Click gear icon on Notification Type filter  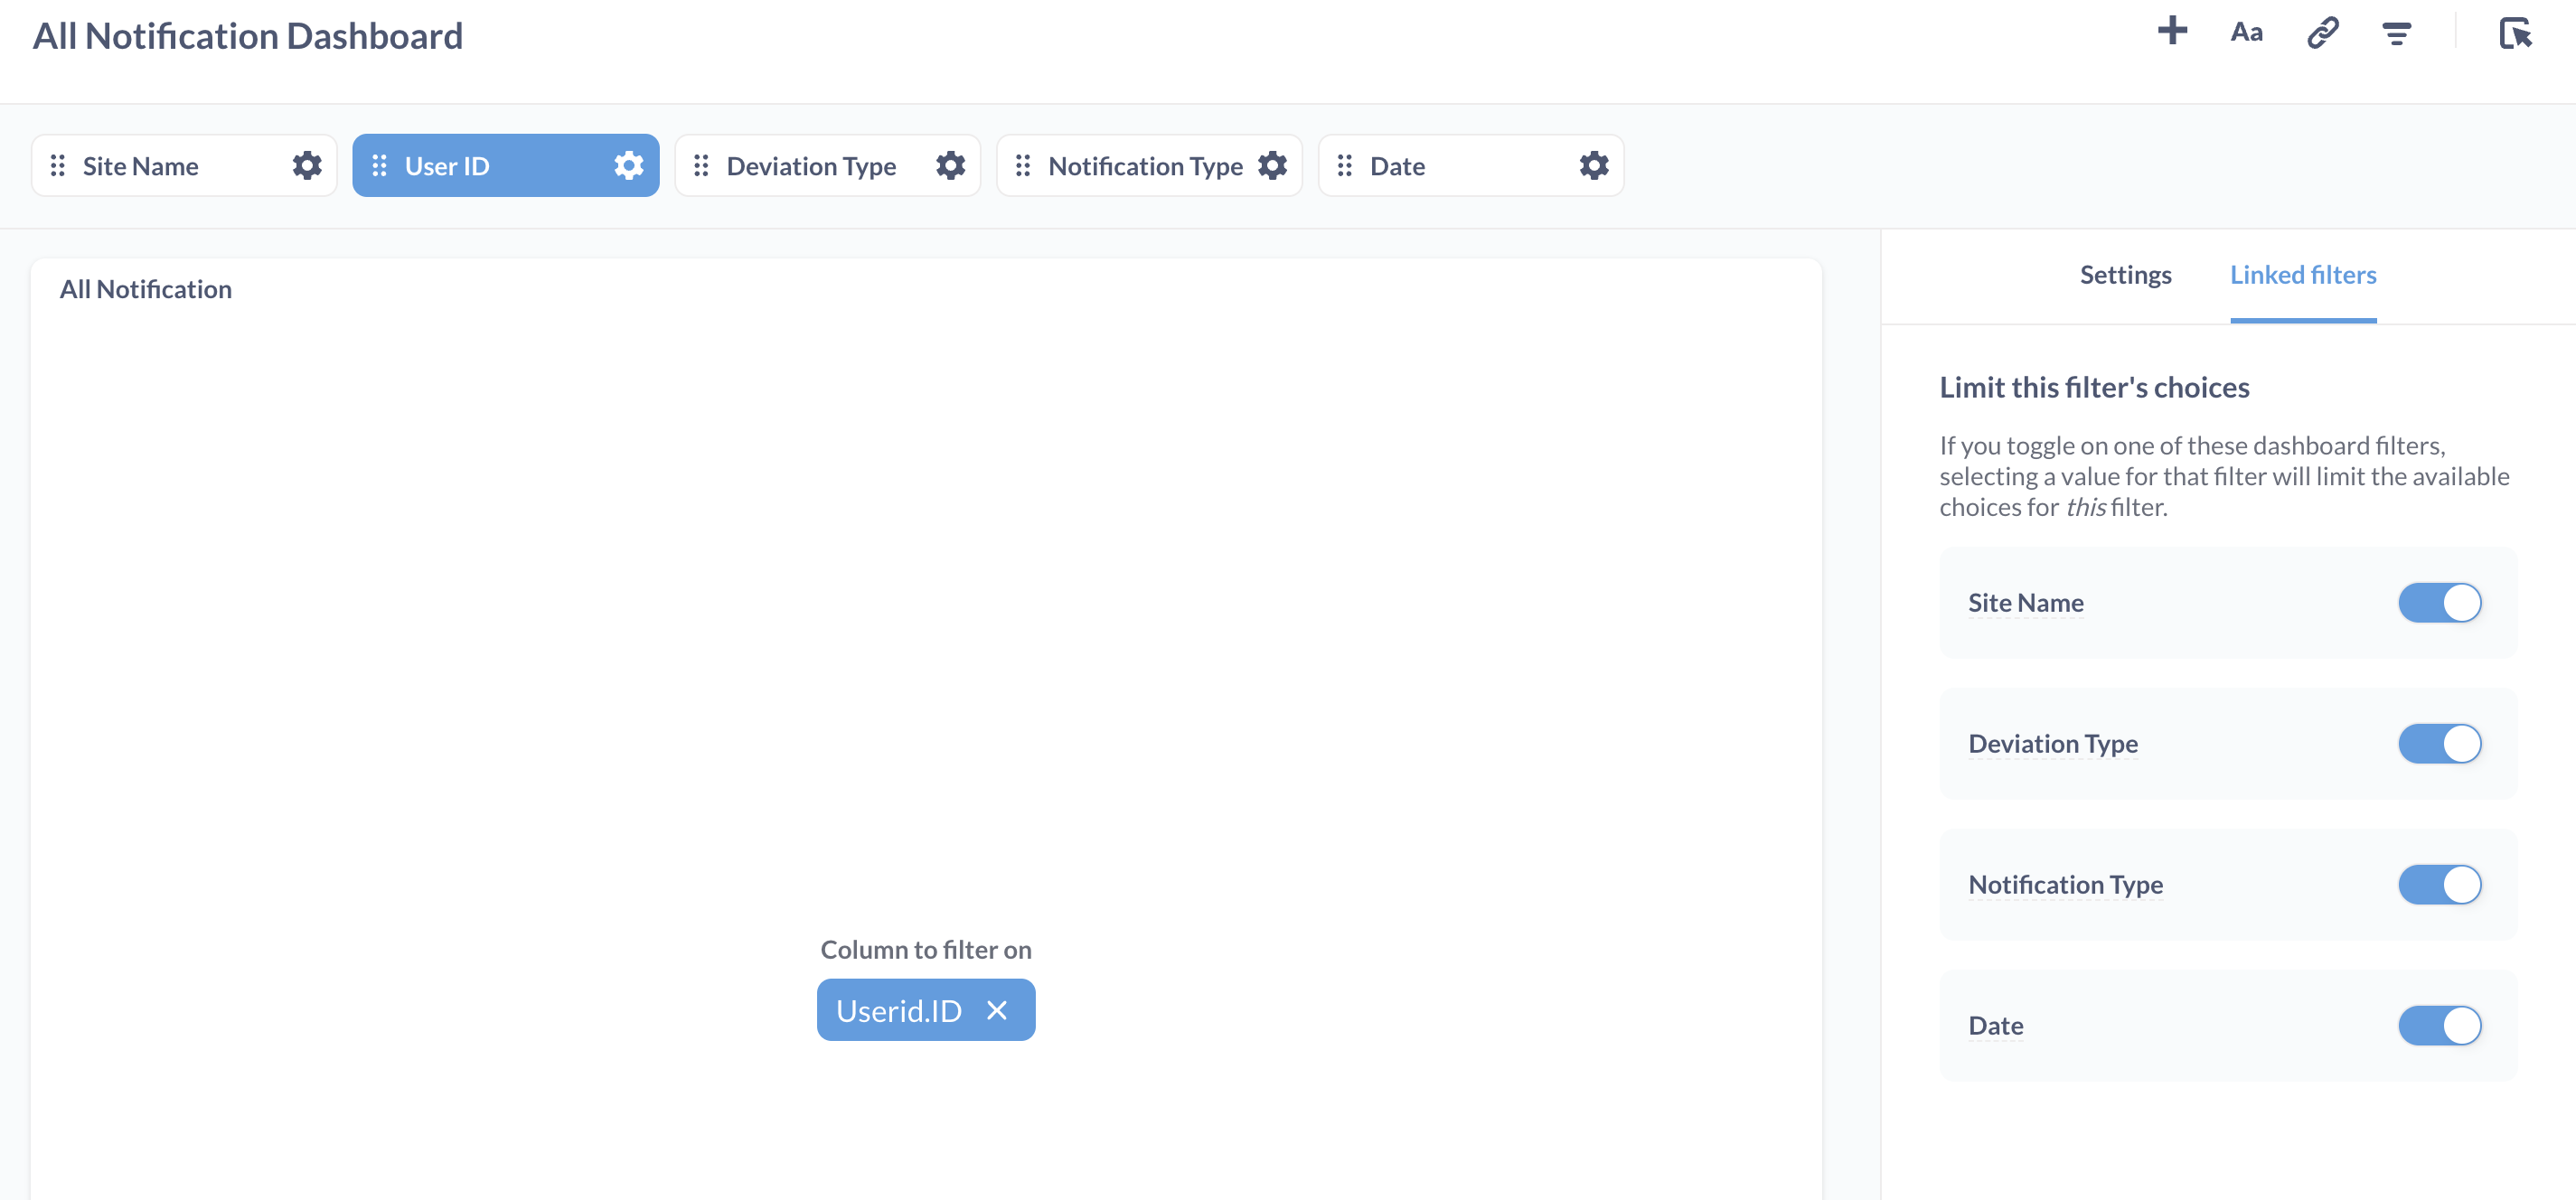[1272, 165]
